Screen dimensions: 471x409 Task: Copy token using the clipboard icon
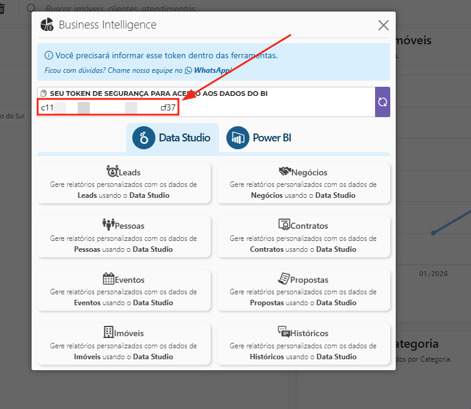coord(44,93)
